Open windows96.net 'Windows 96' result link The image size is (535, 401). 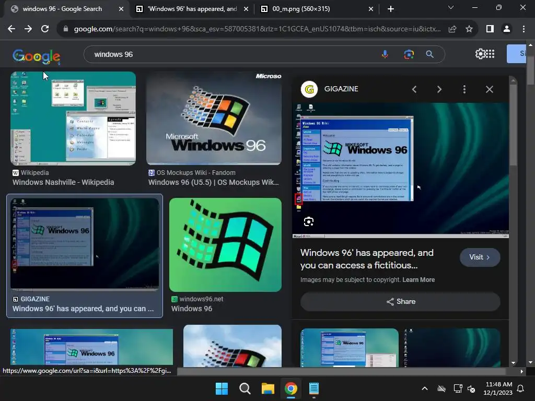click(192, 309)
